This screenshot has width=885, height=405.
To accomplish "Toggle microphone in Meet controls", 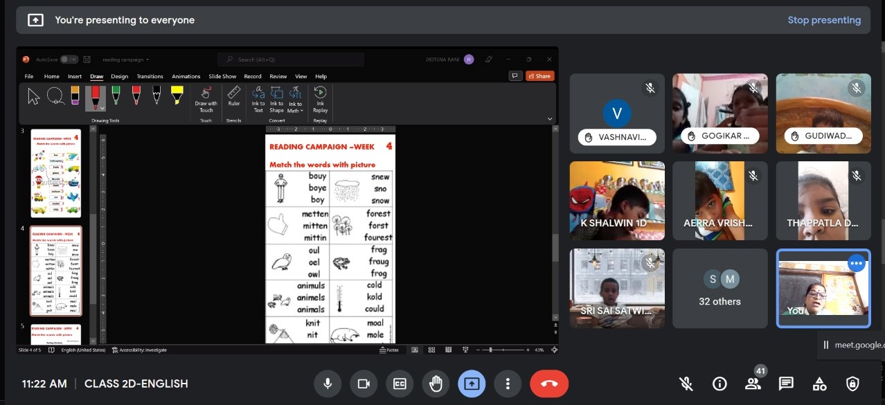I will pos(328,384).
